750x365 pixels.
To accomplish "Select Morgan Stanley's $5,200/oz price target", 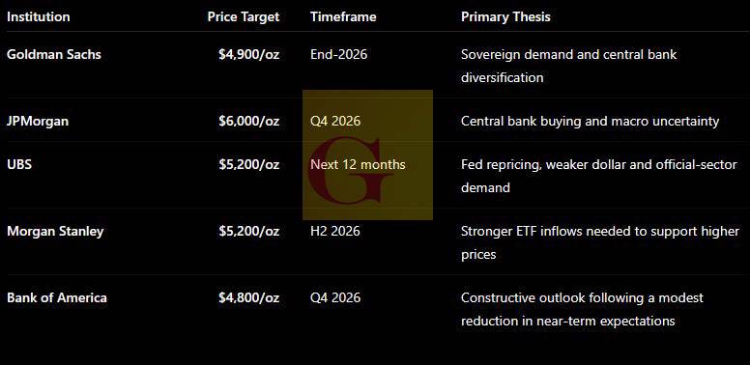I will coord(249,231).
